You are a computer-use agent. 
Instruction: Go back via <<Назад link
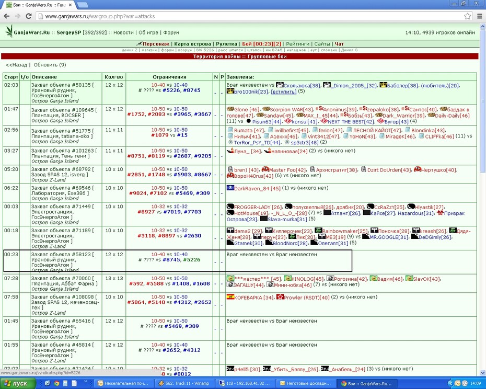tap(16, 65)
